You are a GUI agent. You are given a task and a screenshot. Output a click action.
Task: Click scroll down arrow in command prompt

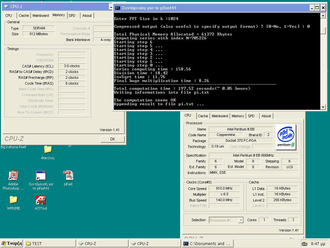pos(323,107)
